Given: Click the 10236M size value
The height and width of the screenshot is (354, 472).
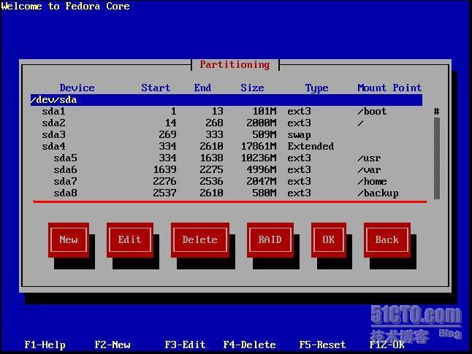Looking at the screenshot, I should coord(259,158).
